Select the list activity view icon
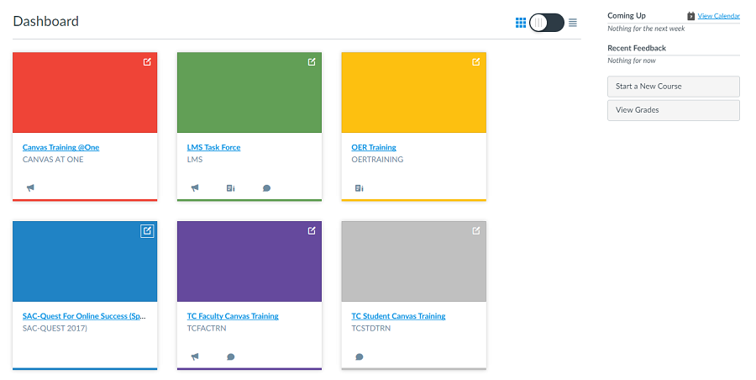The height and width of the screenshot is (380, 756). click(x=573, y=23)
